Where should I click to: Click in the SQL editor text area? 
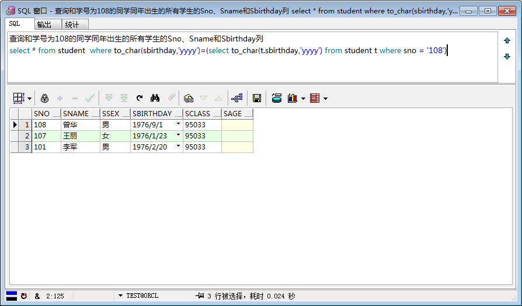coord(252,57)
